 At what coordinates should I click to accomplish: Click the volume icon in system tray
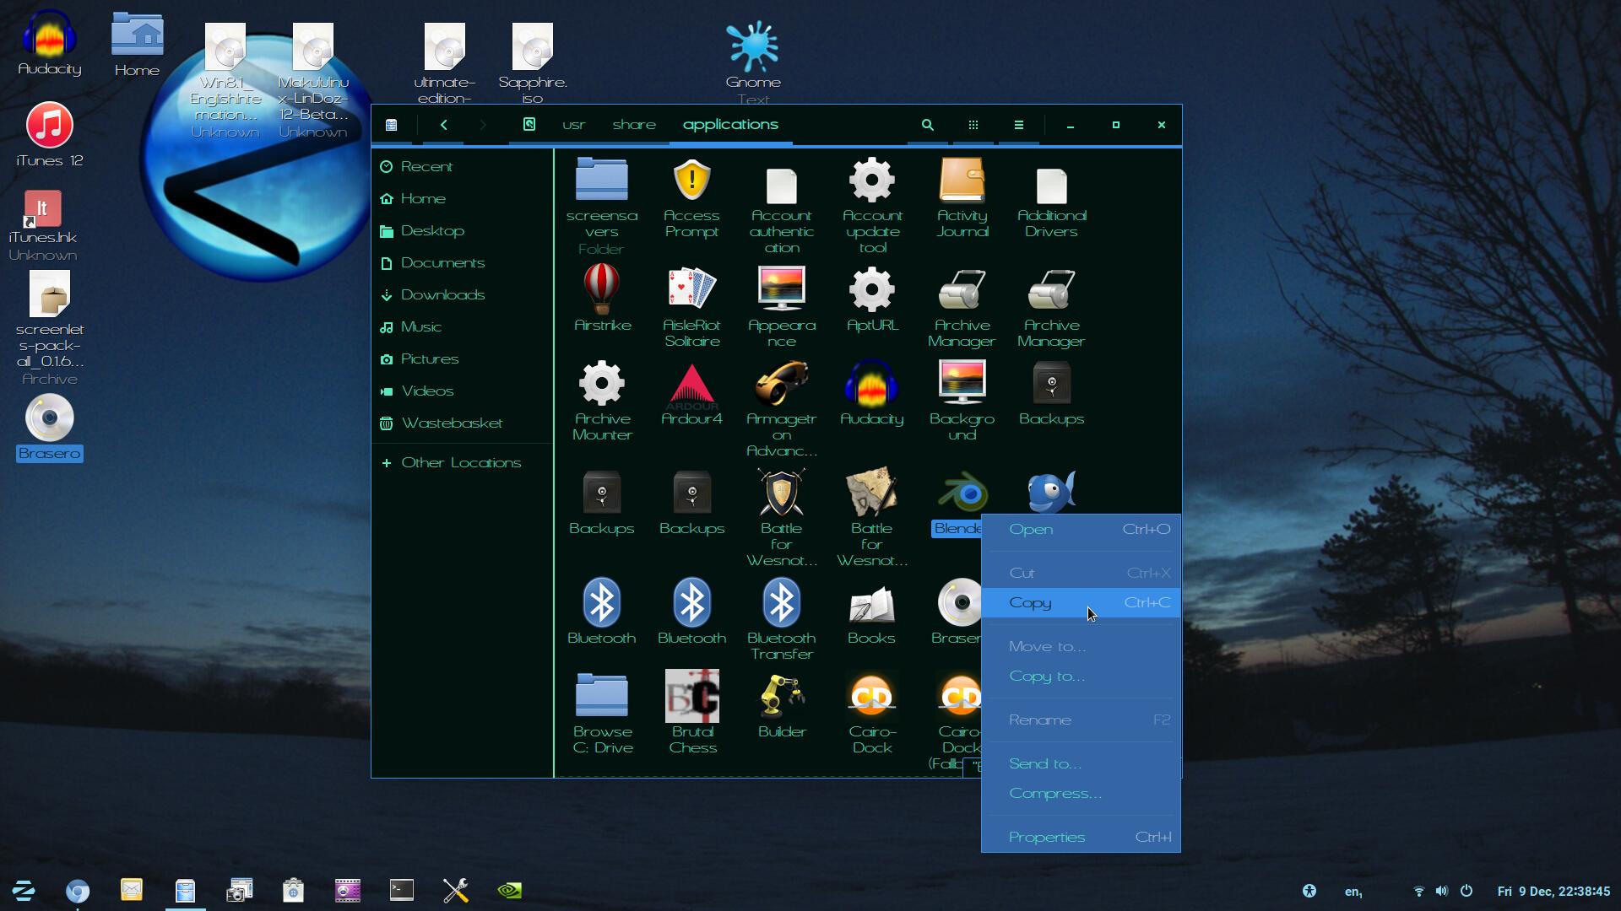1442,891
